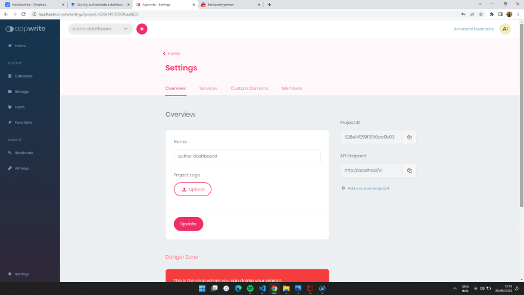524x295 pixels.
Task: Click Upload project logo button
Action: 192,190
